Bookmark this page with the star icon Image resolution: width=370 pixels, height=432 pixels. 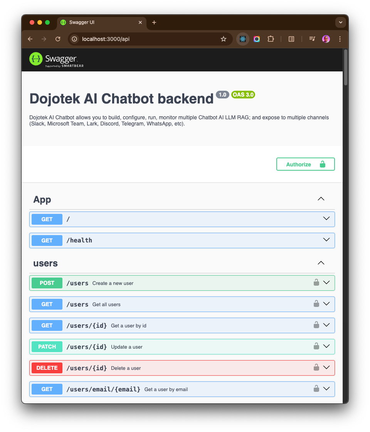pos(223,39)
